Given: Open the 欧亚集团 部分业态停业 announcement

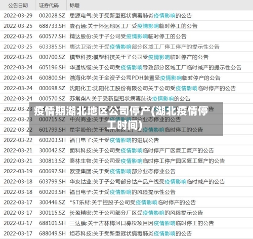Looking at the screenshot, I should pos(122,171).
